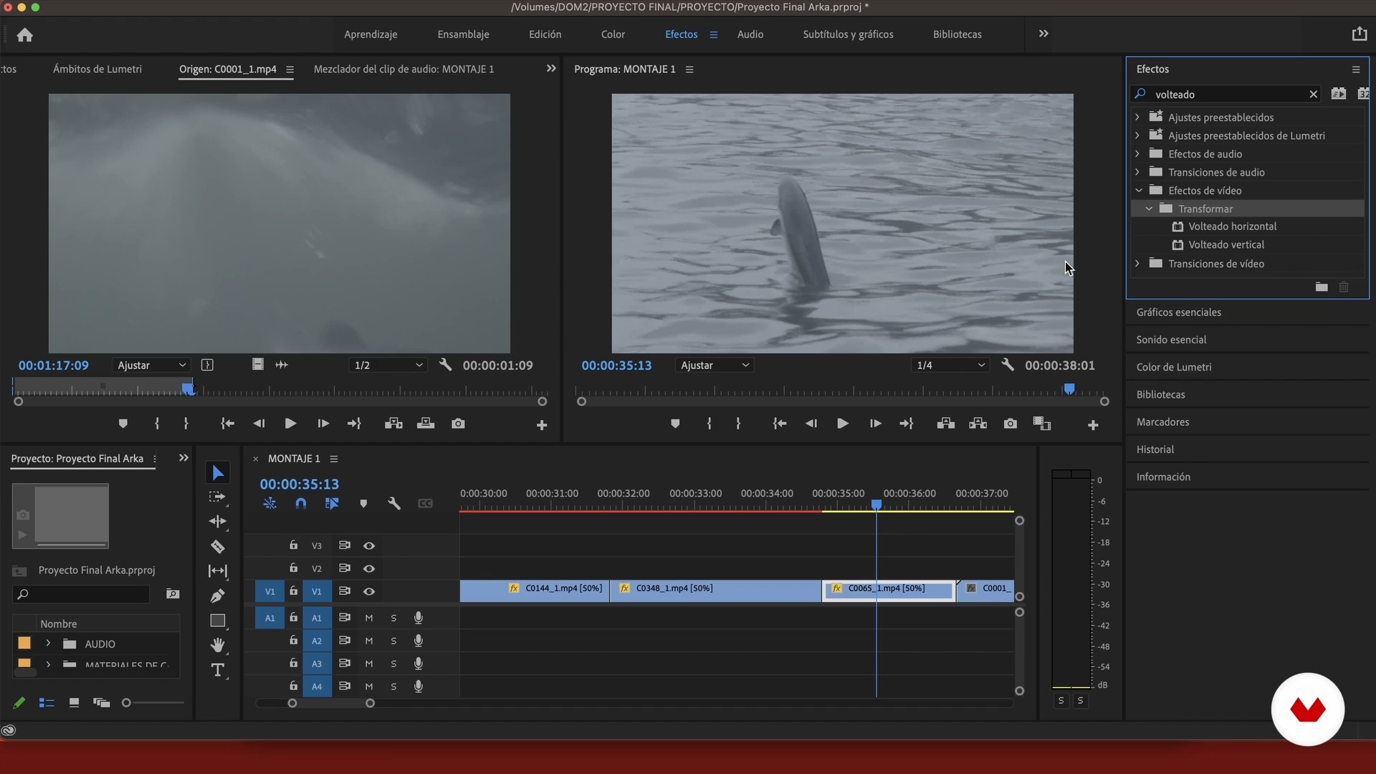Click the export share icon top right
The image size is (1376, 774).
coord(1359,34)
